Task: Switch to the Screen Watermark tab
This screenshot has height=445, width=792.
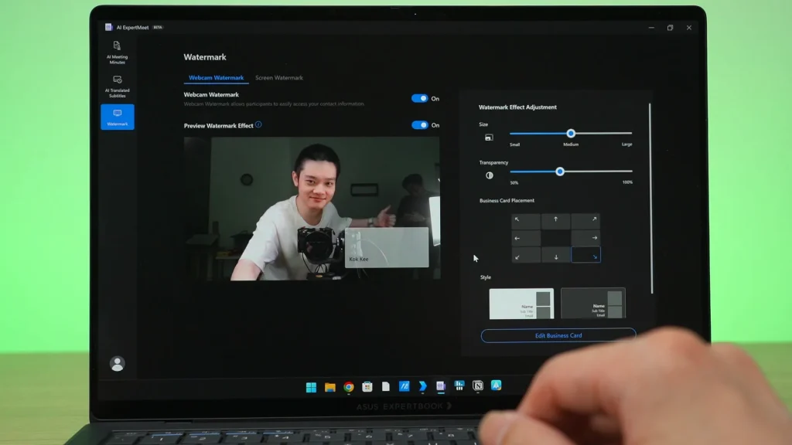Action: point(278,78)
